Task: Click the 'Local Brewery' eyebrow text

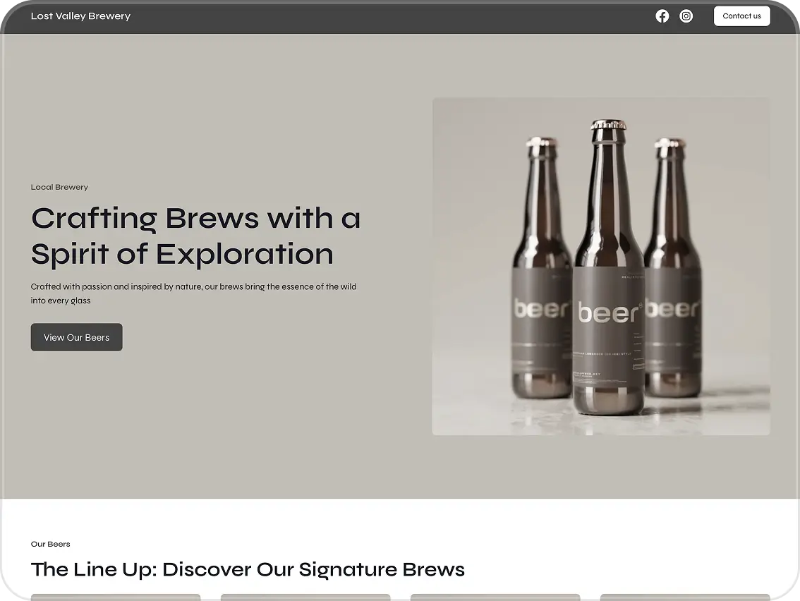Action: 59,187
